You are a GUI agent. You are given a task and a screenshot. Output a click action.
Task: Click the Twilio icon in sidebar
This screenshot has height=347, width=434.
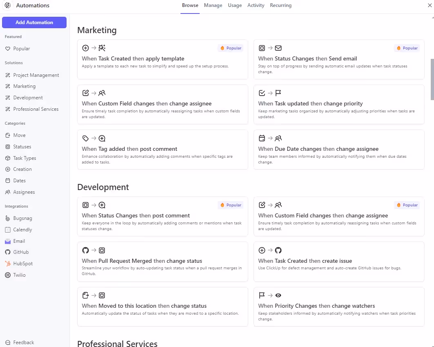[x=8, y=275]
